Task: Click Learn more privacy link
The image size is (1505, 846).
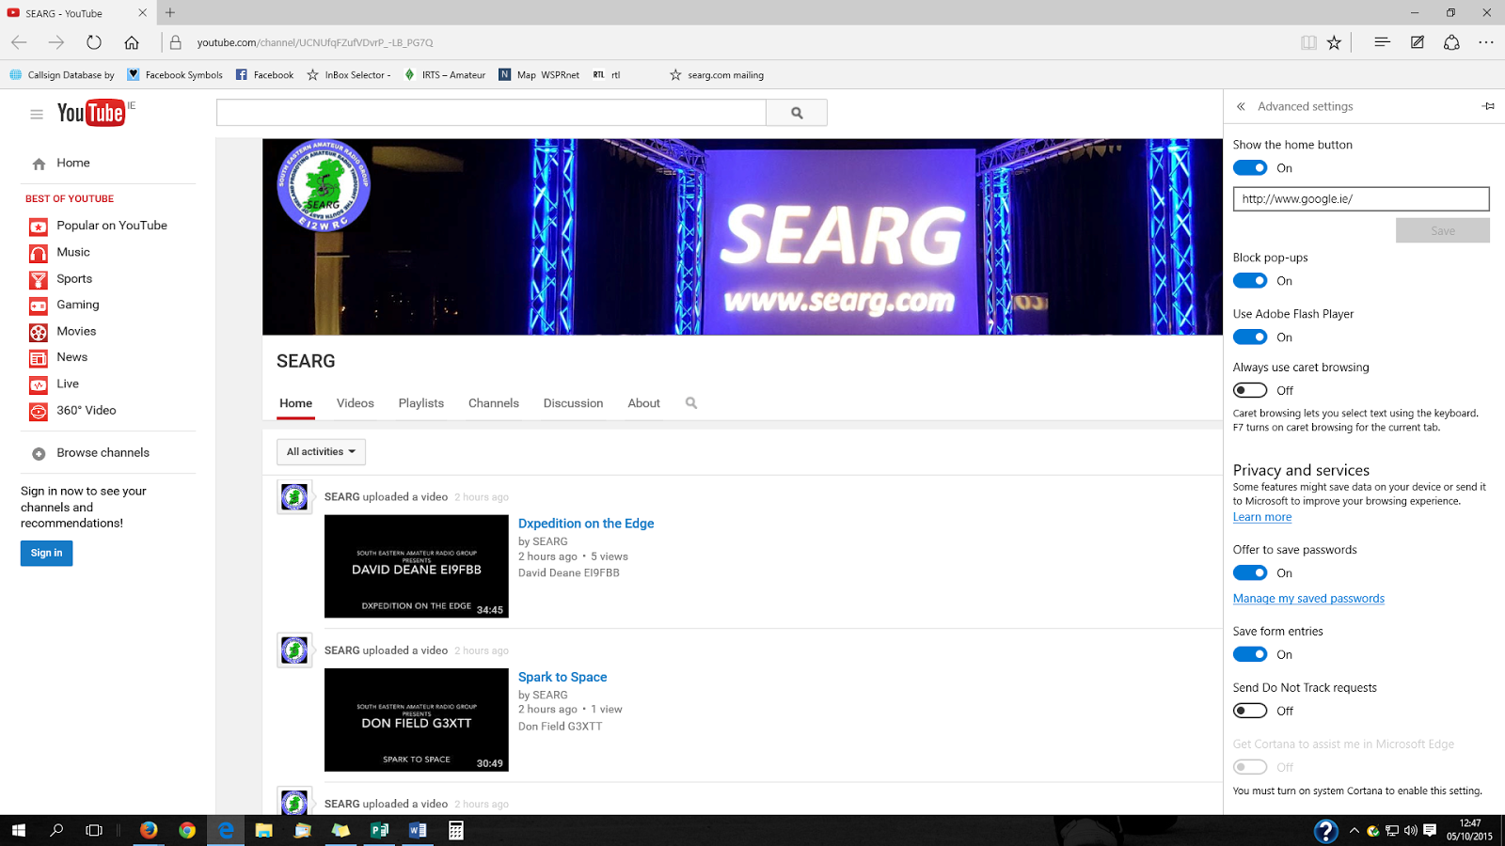Action: click(x=1262, y=517)
